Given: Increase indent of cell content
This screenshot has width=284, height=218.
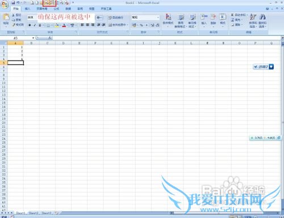Looking at the screenshot, I should point(103,25).
